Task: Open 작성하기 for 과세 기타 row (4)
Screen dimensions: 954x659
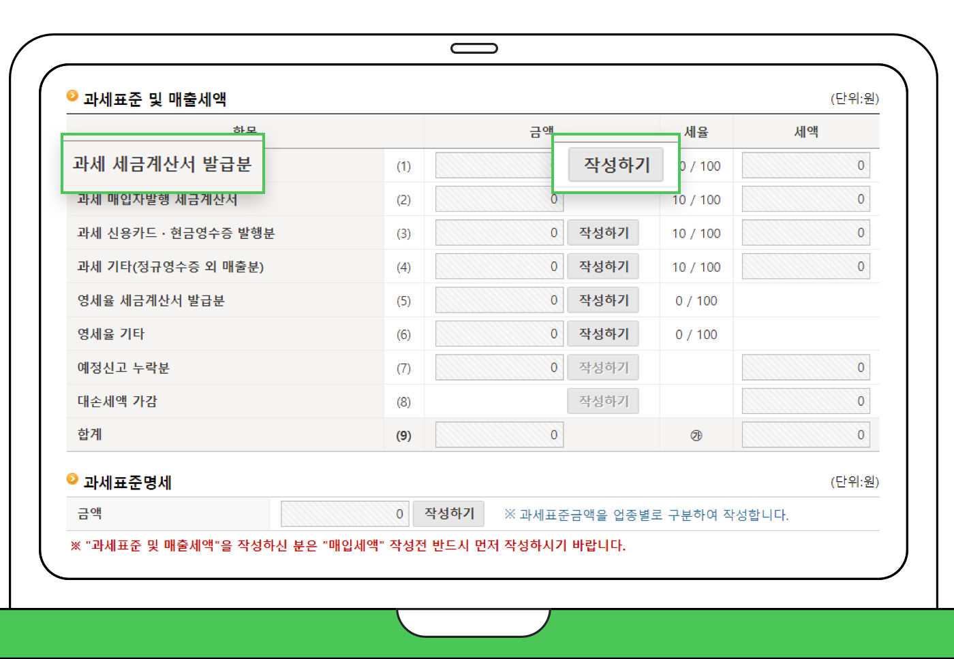Action: point(603,266)
